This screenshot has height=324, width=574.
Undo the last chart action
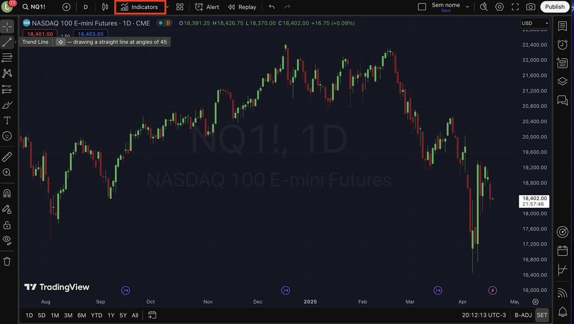pos(271,7)
